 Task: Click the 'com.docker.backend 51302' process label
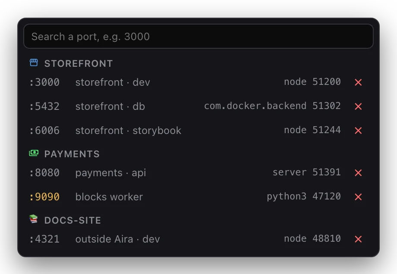(x=272, y=106)
